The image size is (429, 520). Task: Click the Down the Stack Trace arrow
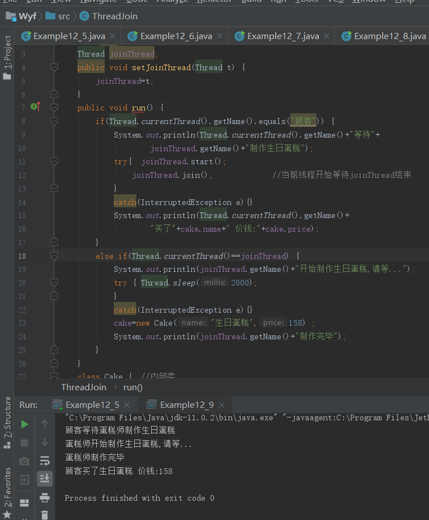coord(45,442)
